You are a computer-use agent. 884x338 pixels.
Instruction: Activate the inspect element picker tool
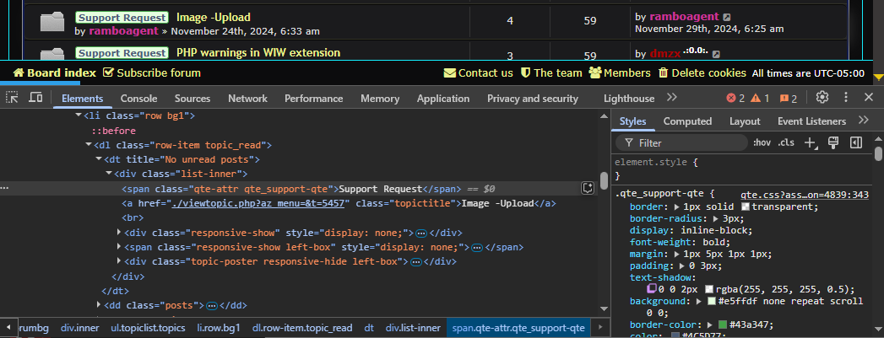click(13, 98)
